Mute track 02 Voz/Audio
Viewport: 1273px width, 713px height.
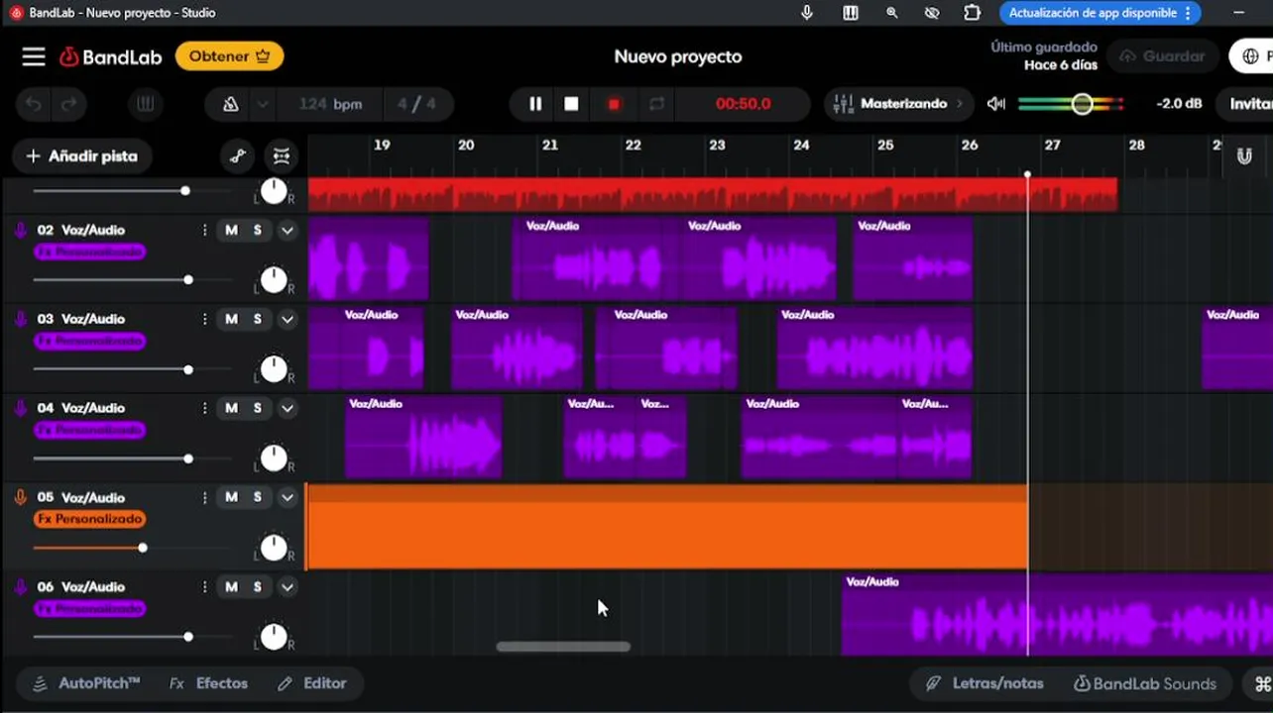tap(231, 230)
